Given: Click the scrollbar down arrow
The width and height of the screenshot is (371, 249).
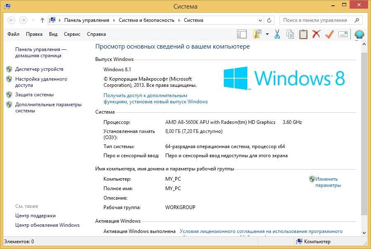Looking at the screenshot, I should pyautogui.click(x=364, y=233).
